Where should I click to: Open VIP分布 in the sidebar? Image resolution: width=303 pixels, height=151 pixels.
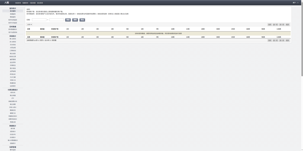[13, 93]
